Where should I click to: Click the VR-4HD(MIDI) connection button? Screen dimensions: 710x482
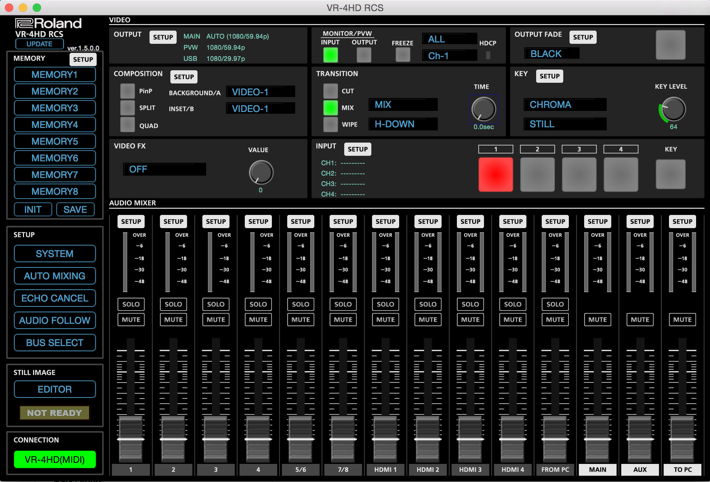tap(55, 459)
